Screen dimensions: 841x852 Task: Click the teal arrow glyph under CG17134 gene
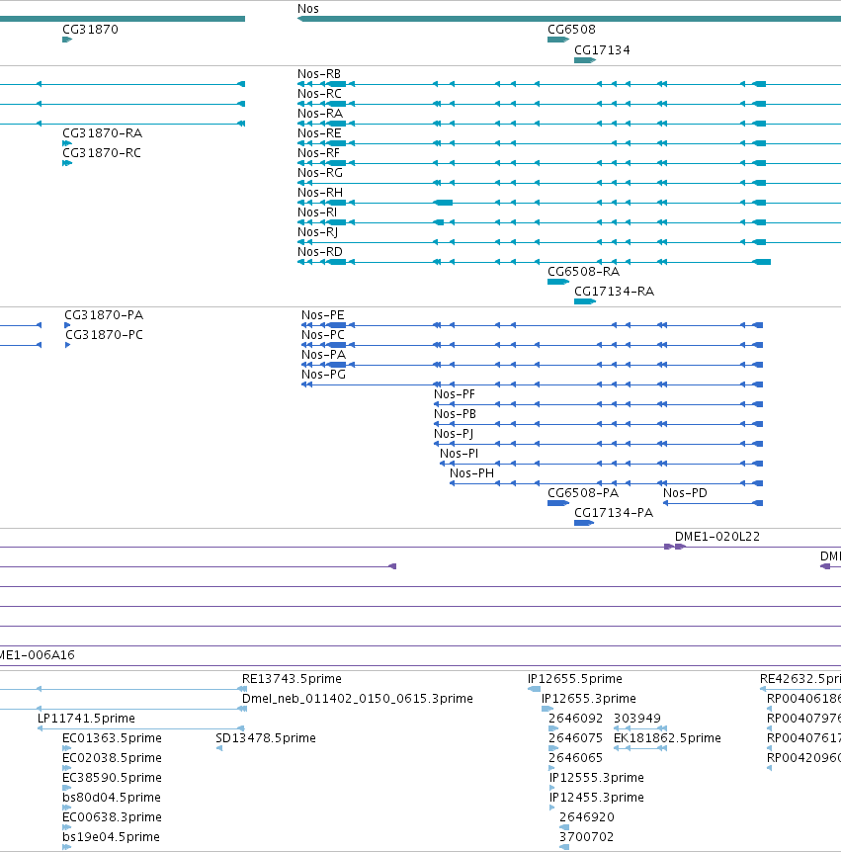(x=585, y=60)
